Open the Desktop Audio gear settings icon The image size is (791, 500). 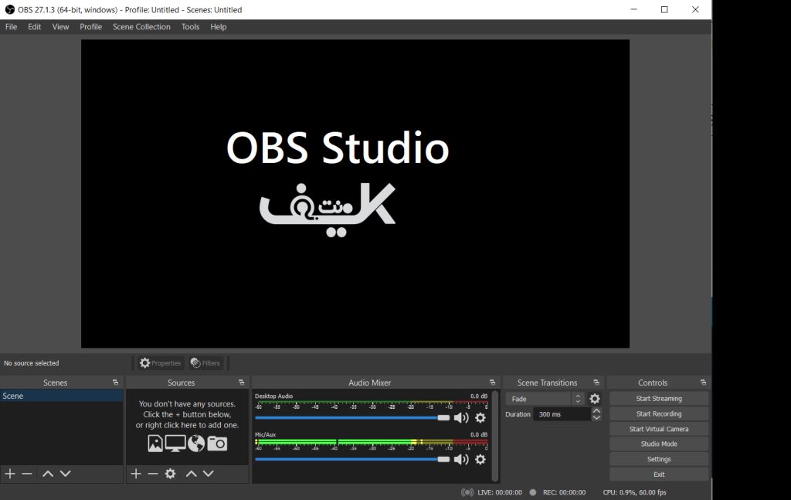(480, 417)
